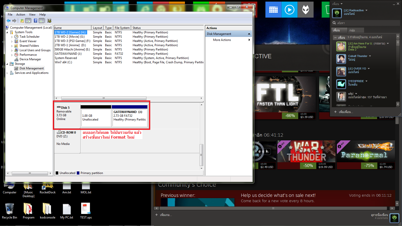This screenshot has height=226, width=402.
Task: Select Device Manager in the tree
Action: click(30, 59)
